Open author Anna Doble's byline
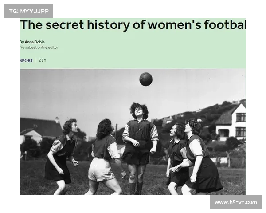This screenshot has height=213, width=266. [32, 42]
